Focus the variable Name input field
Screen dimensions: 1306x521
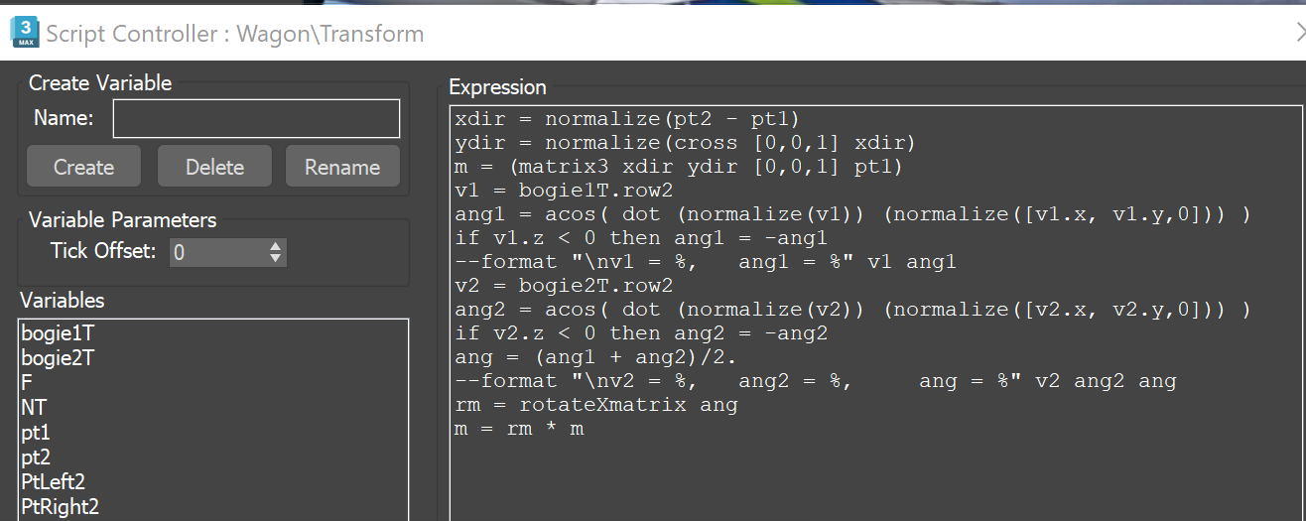256,118
